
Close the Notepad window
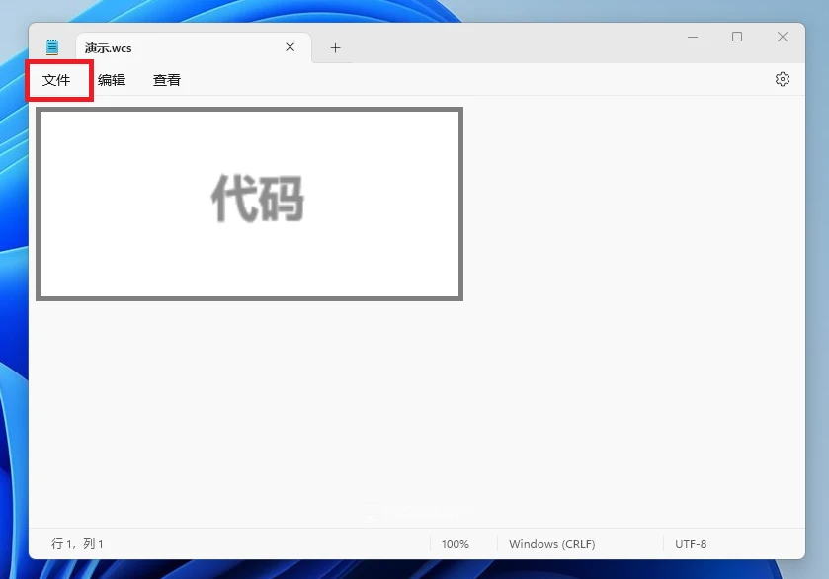coord(783,37)
